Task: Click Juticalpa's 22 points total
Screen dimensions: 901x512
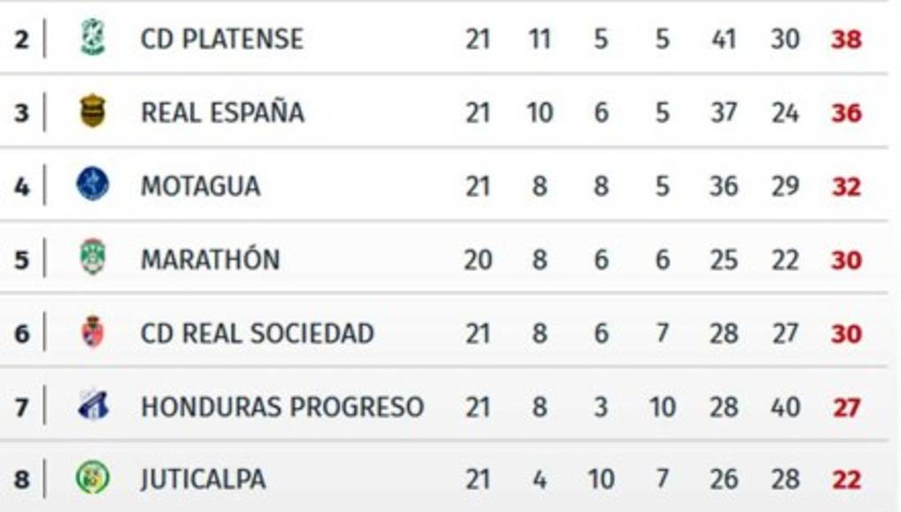Action: 845,479
